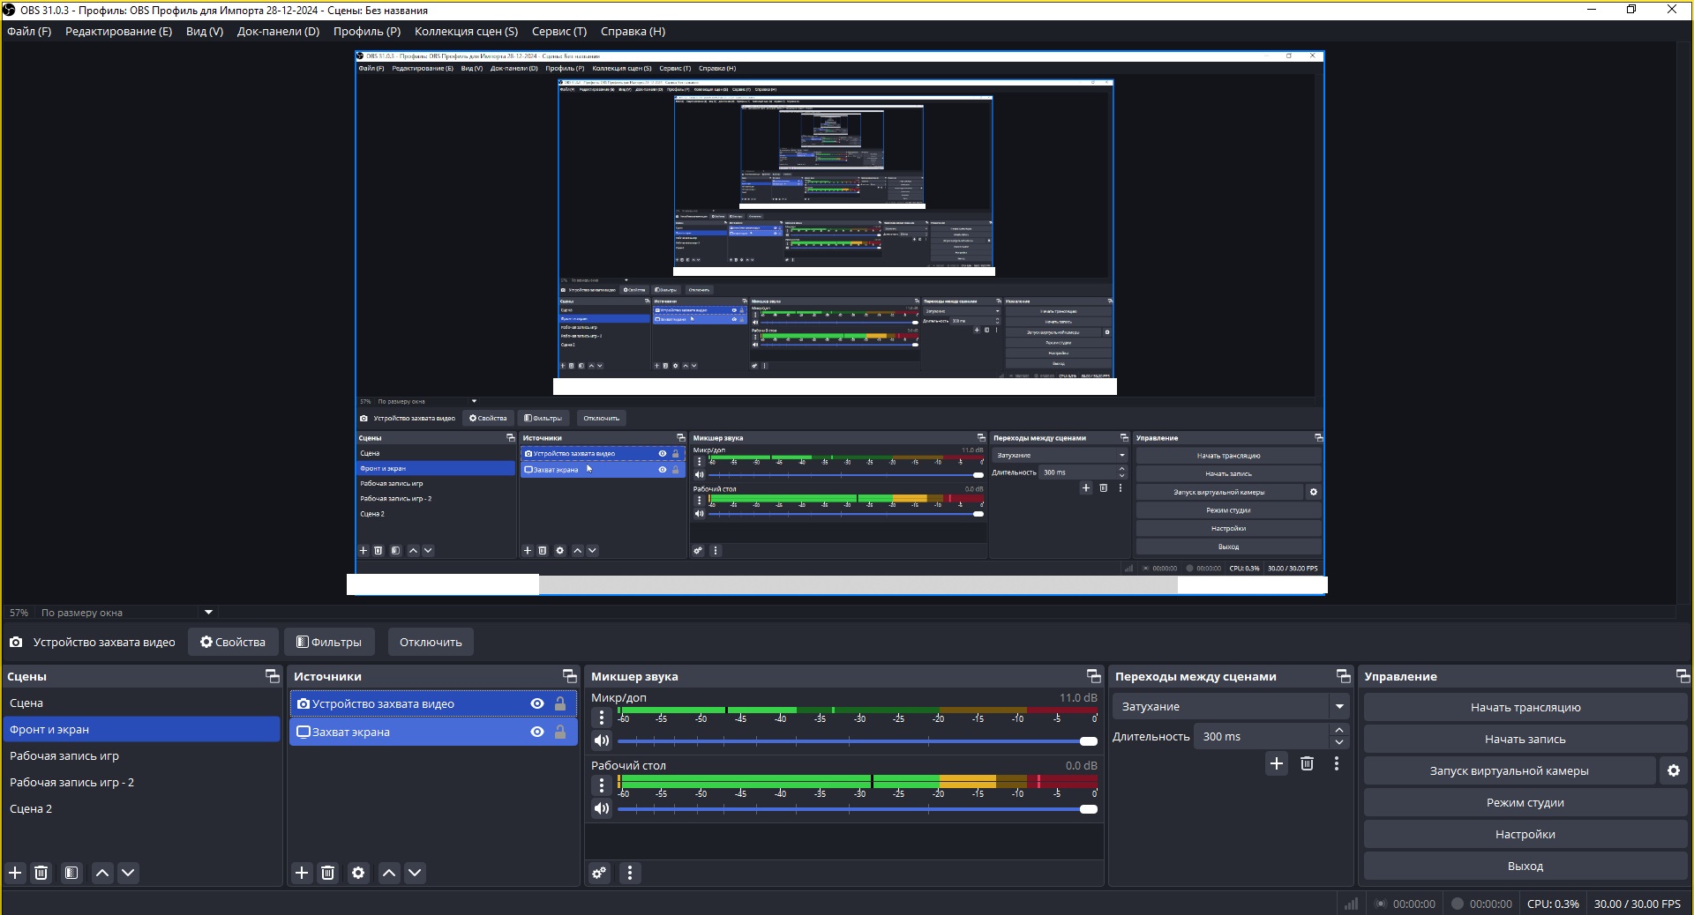Click the Начать трансляцию button
Viewport: 1694px width, 915px height.
pos(1525,707)
